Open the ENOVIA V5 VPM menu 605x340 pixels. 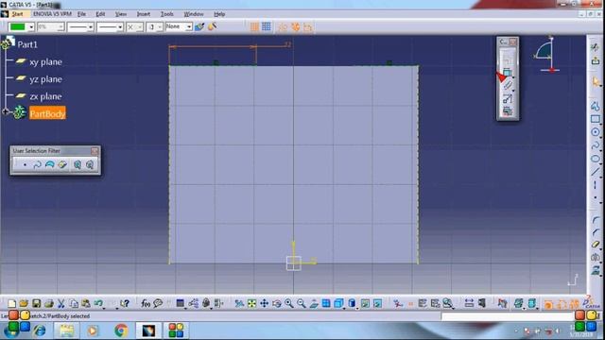point(52,14)
